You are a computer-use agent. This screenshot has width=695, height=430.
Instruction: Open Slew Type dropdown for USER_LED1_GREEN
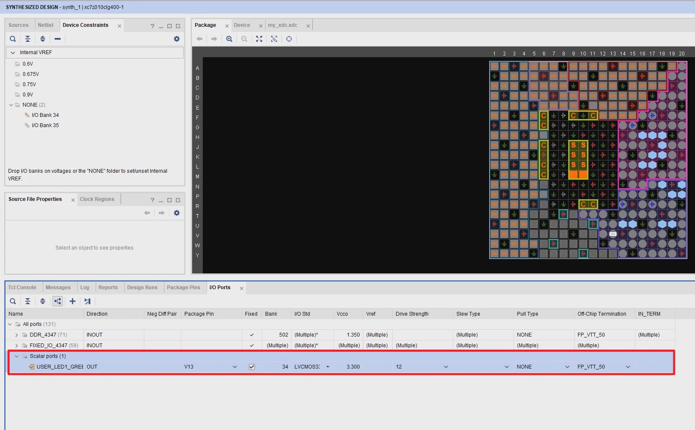(x=507, y=367)
